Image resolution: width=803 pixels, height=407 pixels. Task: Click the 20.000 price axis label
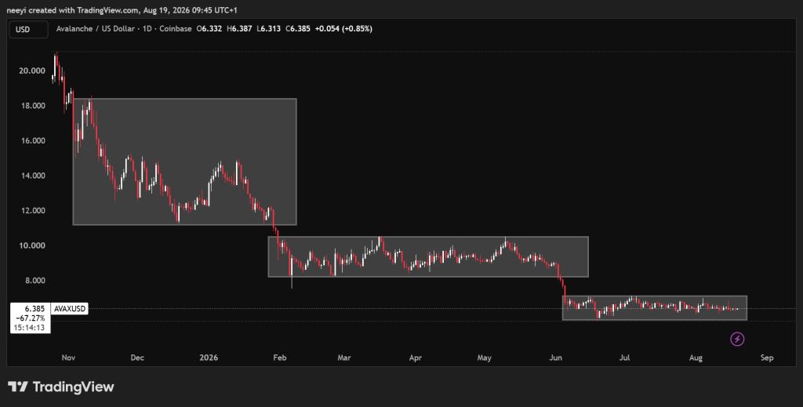click(x=31, y=71)
